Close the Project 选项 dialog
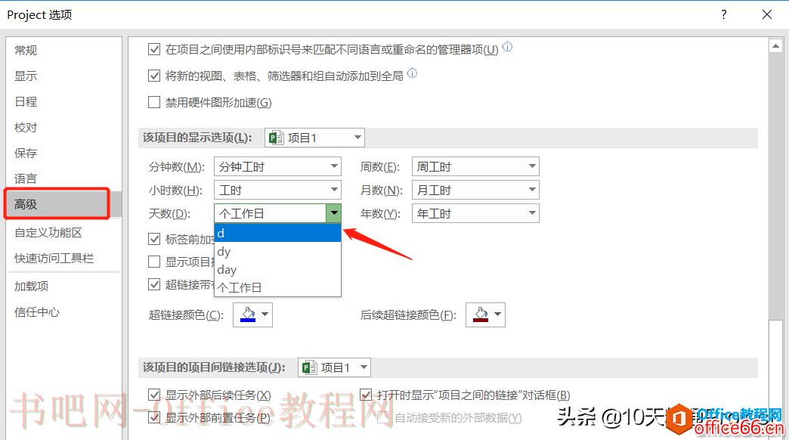This screenshot has height=440, width=789. point(767,14)
